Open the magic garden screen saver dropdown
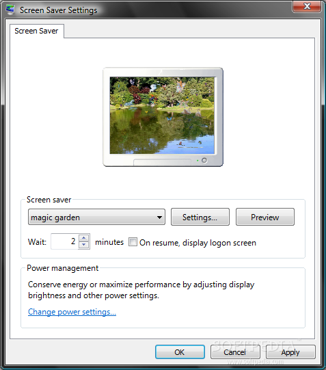 point(96,217)
